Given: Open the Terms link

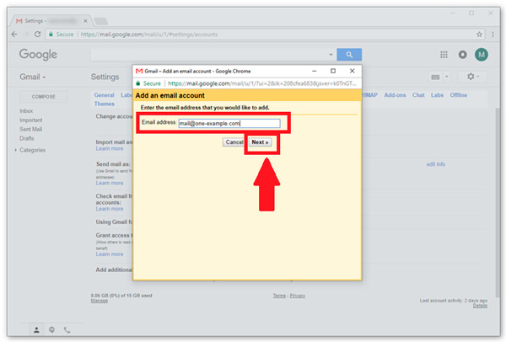Looking at the screenshot, I should pyautogui.click(x=279, y=296).
